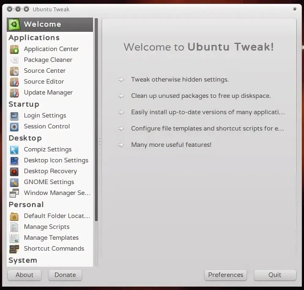Click the Desktop Icon Settings icon
The height and width of the screenshot is (290, 304).
pyautogui.click(x=14, y=161)
